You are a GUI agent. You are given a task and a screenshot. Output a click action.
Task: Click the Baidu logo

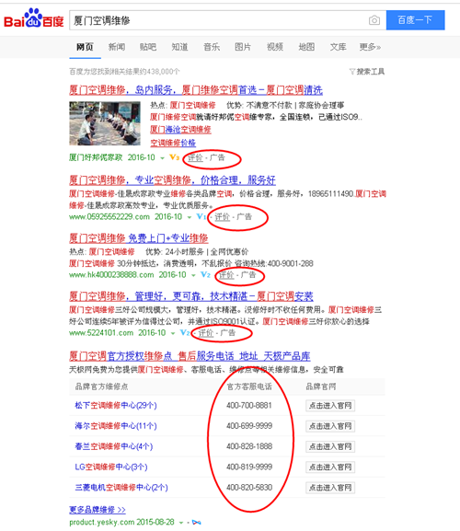click(33, 18)
